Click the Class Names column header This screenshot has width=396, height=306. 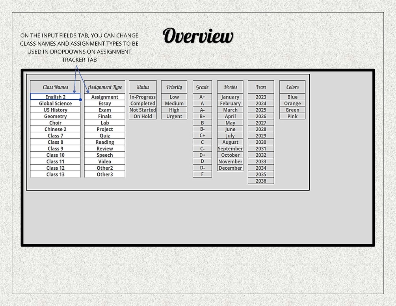(55, 87)
